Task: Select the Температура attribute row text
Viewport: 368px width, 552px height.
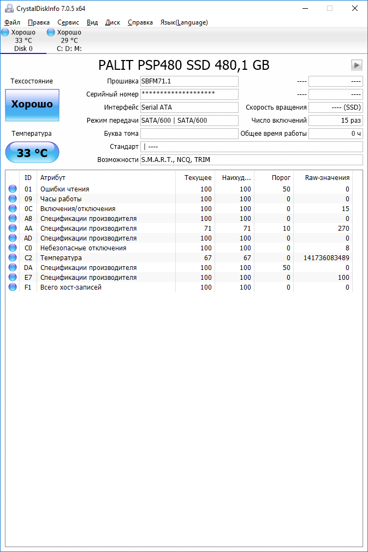Action: [61, 257]
